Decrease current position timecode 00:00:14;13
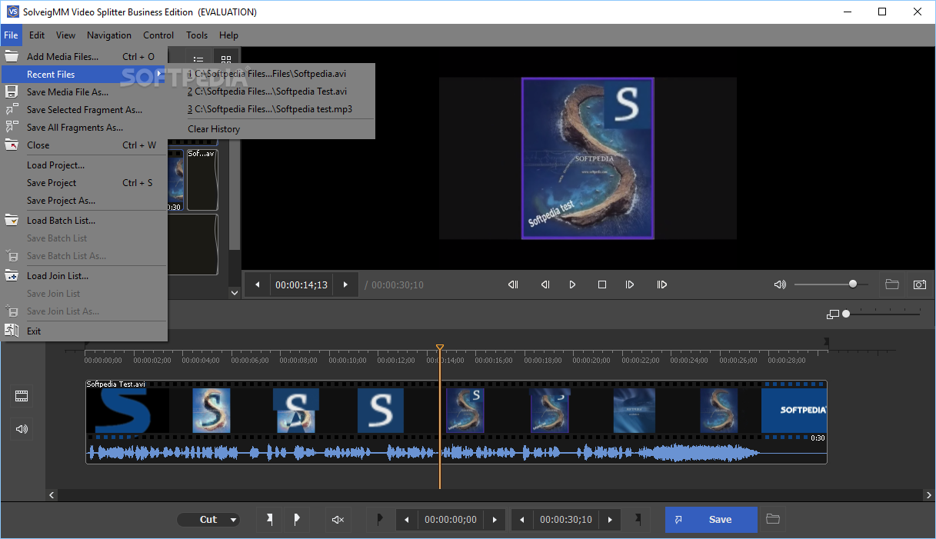Viewport: 936px width, 539px height. coord(258,284)
